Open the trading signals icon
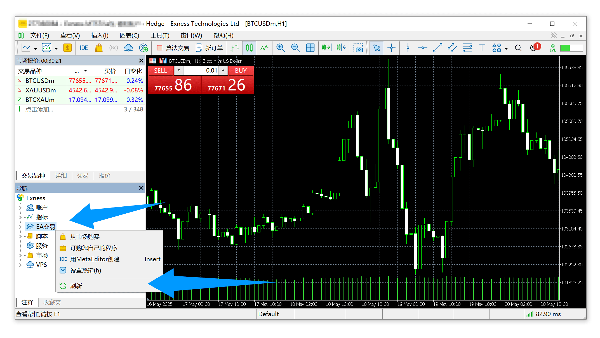 [x=114, y=48]
